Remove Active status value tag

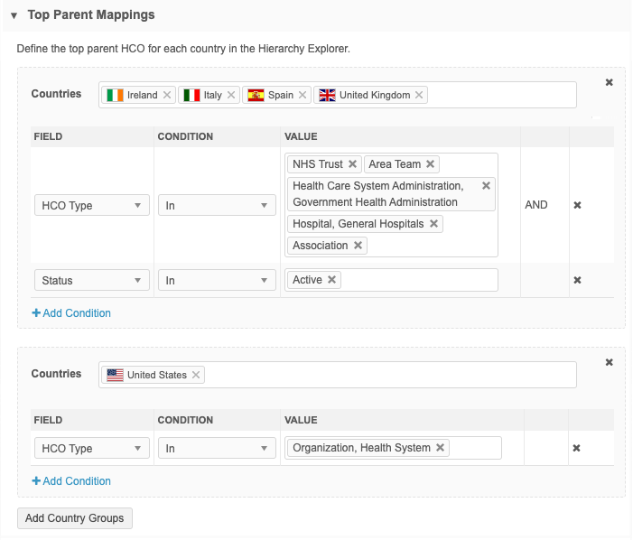(x=332, y=280)
